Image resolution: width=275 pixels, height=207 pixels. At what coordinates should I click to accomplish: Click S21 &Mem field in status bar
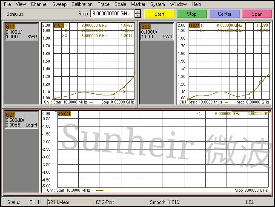tap(71, 202)
